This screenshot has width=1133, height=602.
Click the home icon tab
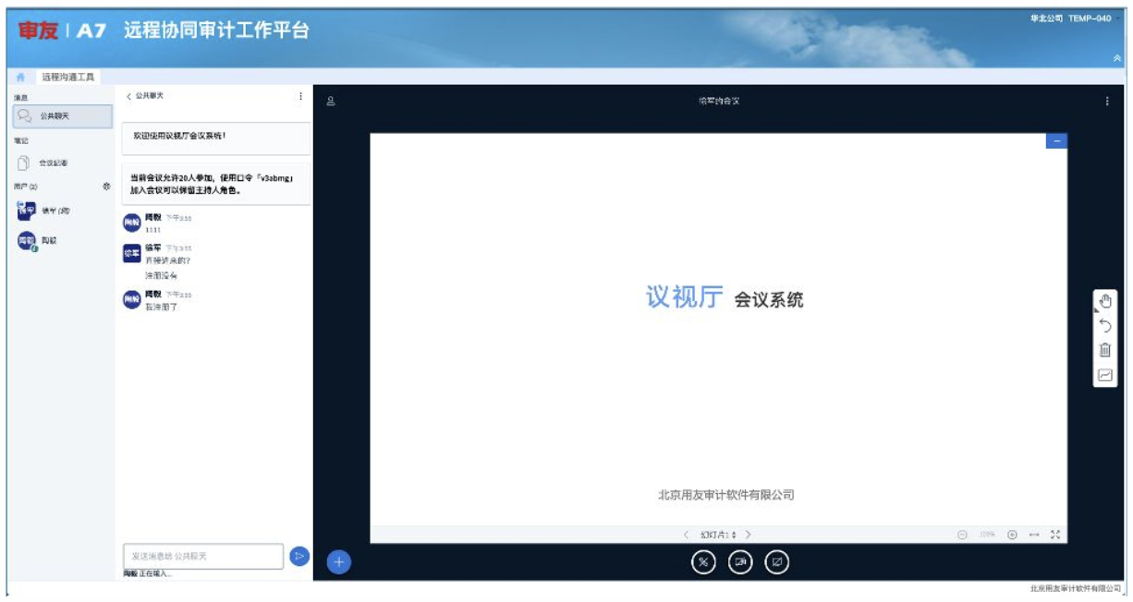click(20, 78)
